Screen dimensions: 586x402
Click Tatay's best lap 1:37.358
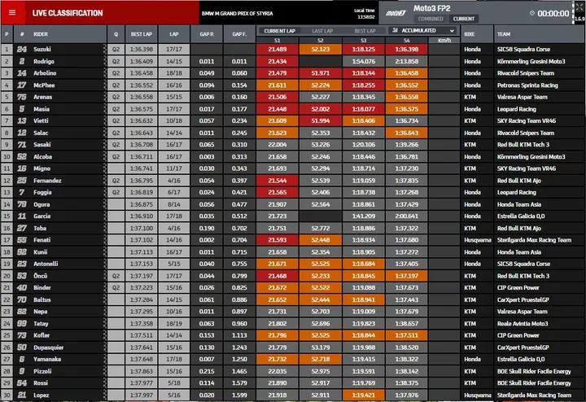point(142,324)
